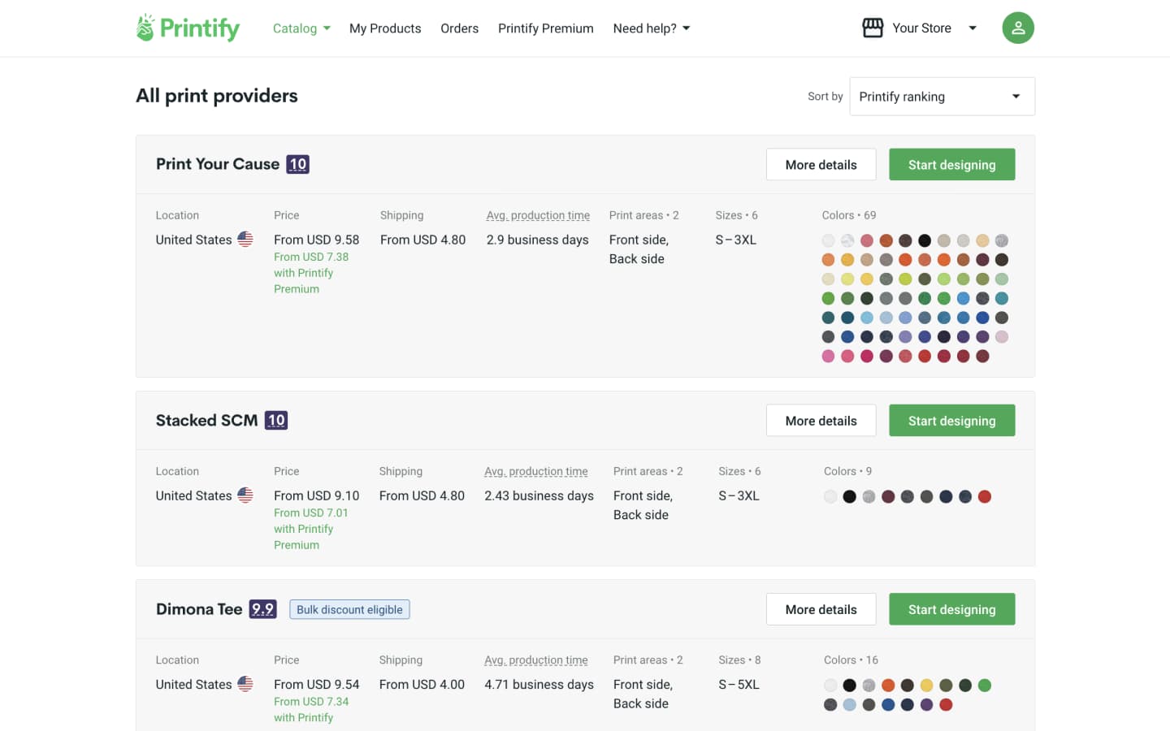Click 2.9 business days value
The width and height of the screenshot is (1170, 731).
tap(537, 240)
